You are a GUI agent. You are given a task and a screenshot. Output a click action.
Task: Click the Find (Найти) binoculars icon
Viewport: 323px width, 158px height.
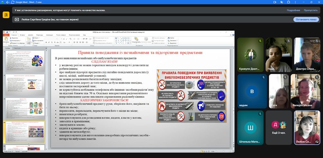click(171, 38)
